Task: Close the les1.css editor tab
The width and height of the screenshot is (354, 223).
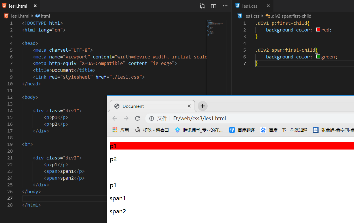Action: 268,6
